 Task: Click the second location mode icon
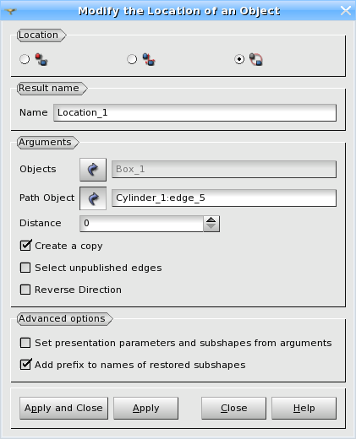click(x=149, y=59)
